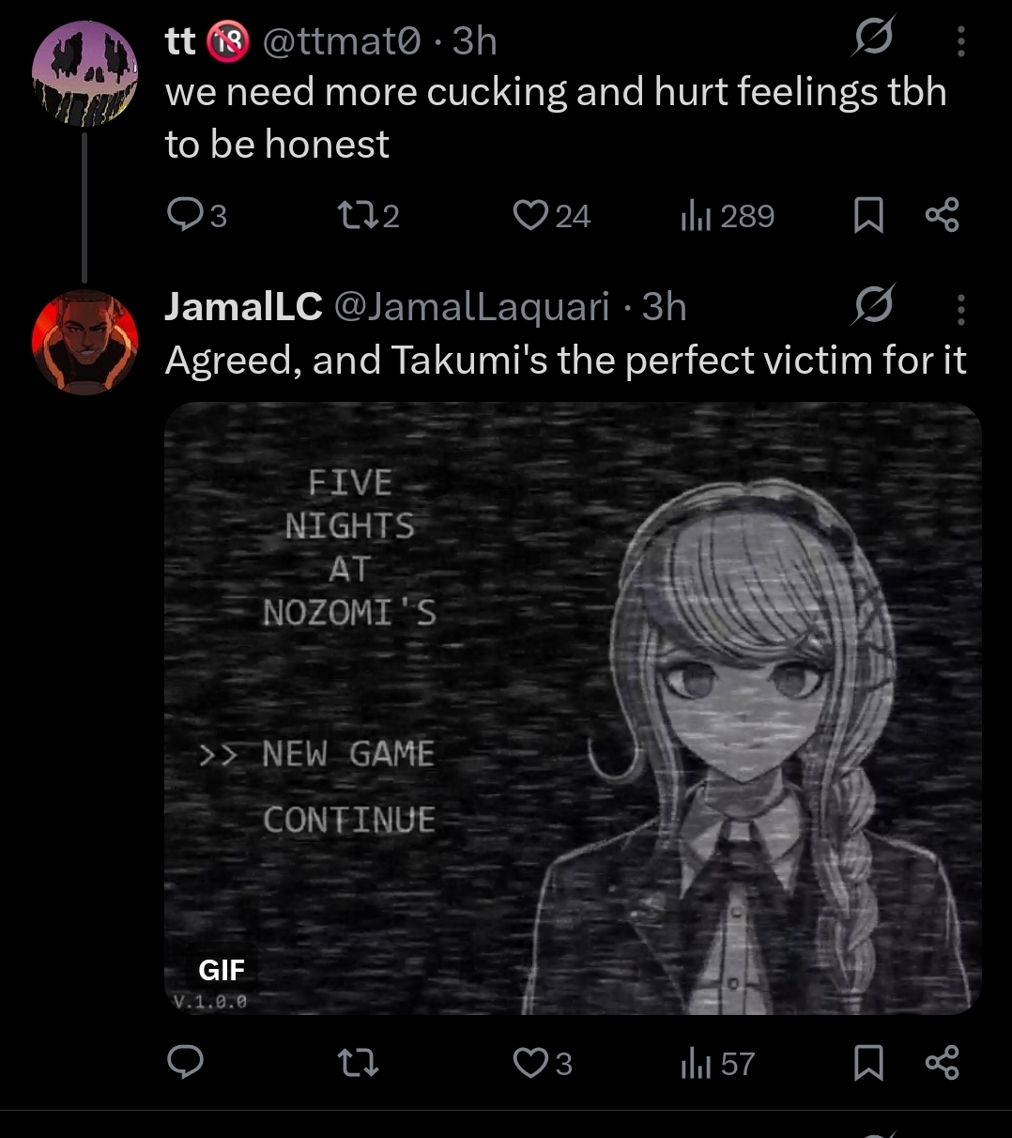Like JamalLC's reply with 3 likes
This screenshot has height=1138, width=1012.
[x=543, y=1063]
